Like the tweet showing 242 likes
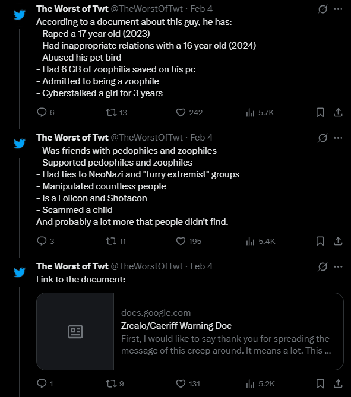This screenshot has width=351, height=397. (189, 112)
